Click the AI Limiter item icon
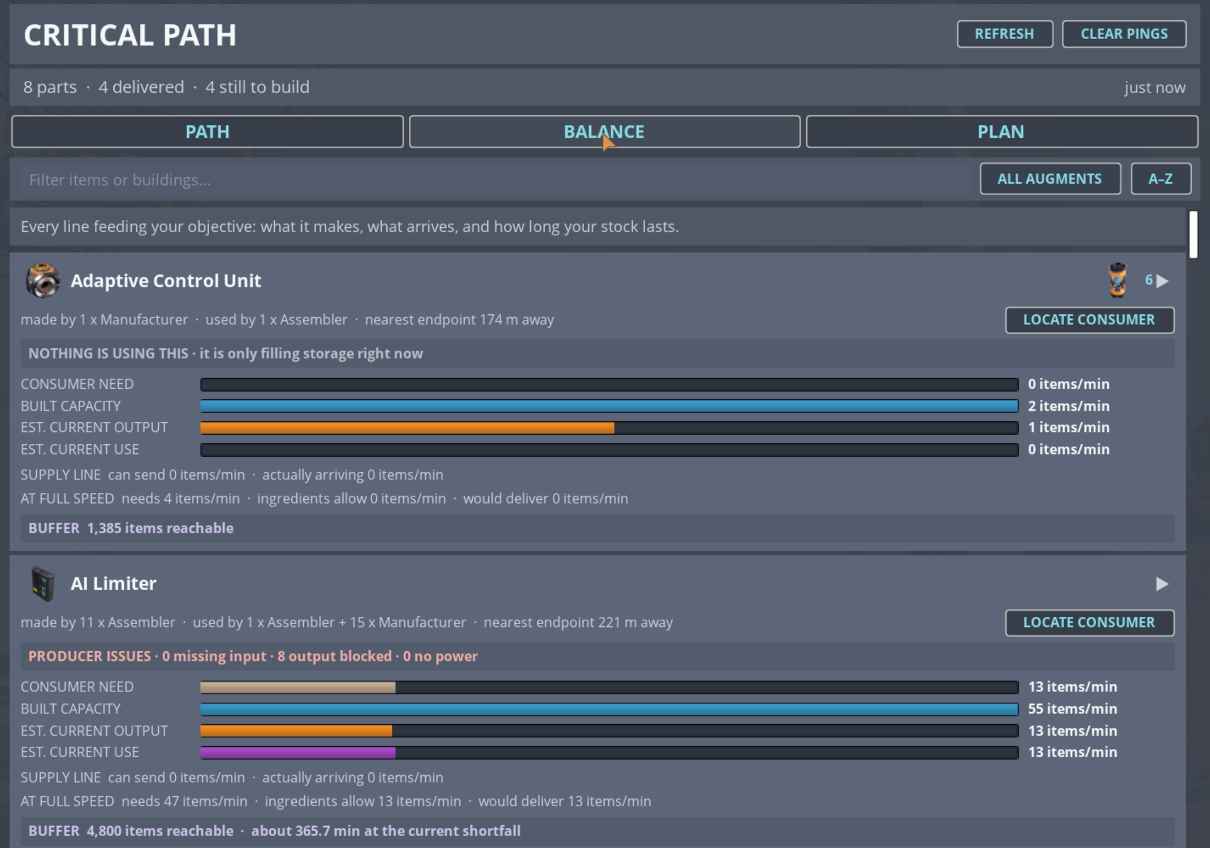The height and width of the screenshot is (848, 1210). [x=42, y=583]
